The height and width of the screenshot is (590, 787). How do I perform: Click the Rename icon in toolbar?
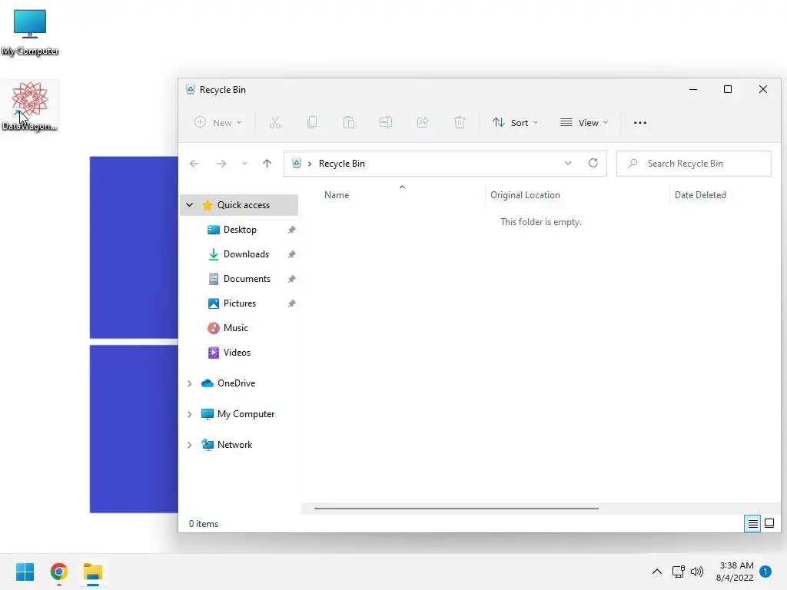(x=386, y=122)
